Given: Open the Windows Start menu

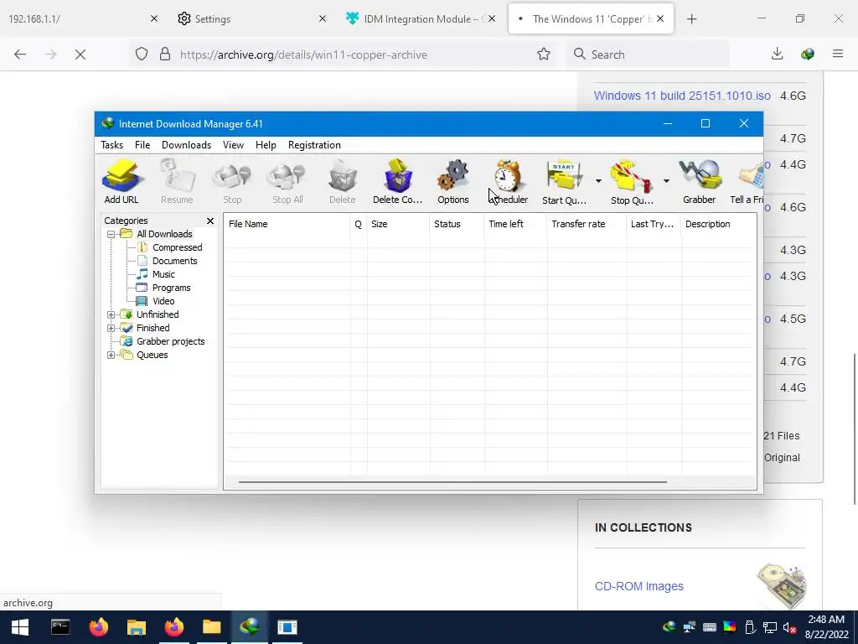Looking at the screenshot, I should click(x=20, y=627).
